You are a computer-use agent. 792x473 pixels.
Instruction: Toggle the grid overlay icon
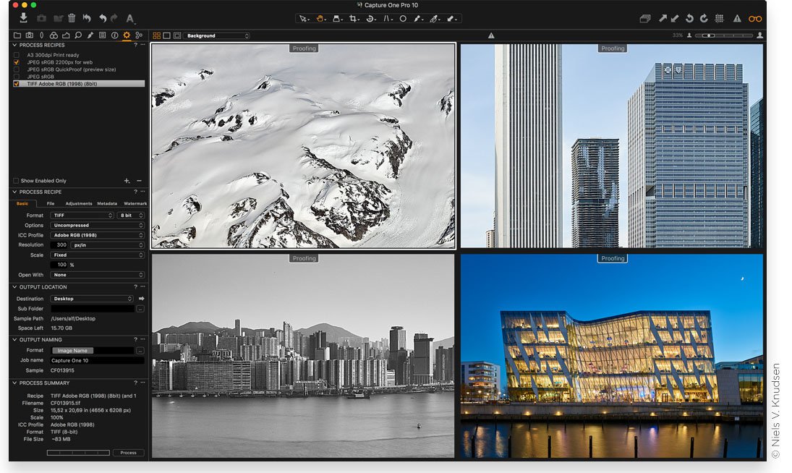[x=720, y=19]
